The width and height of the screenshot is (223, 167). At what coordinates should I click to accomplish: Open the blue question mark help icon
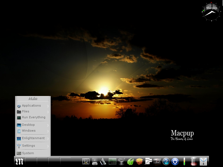pos(166,161)
